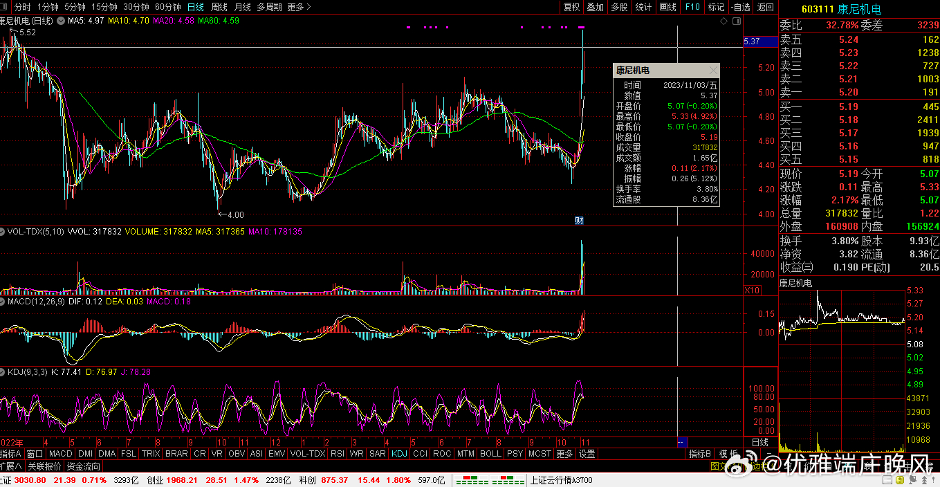Select the CCI indicator tab
Screen dimensions: 940x487
[420, 454]
